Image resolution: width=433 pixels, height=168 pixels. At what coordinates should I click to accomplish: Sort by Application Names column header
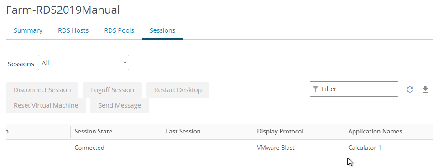[x=375, y=131]
